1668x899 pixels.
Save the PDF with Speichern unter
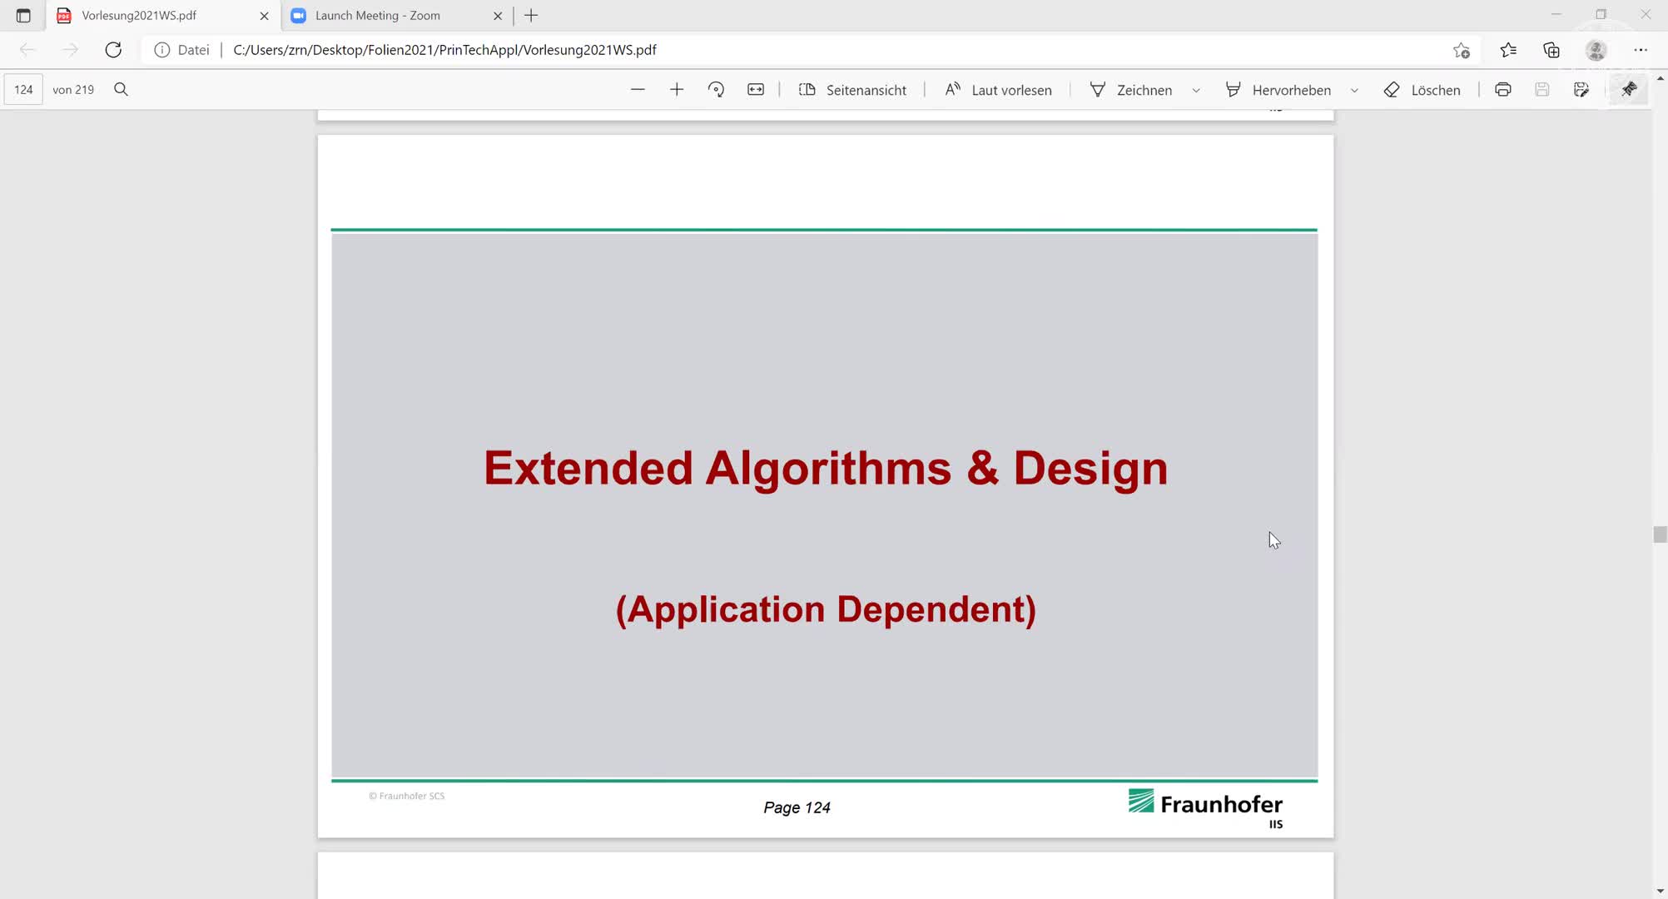click(x=1581, y=89)
